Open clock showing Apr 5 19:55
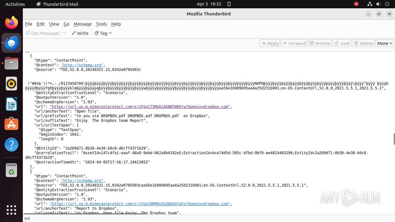 (x=209, y=4)
